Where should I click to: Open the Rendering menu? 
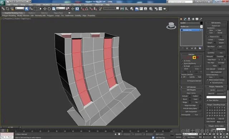point(77,5)
